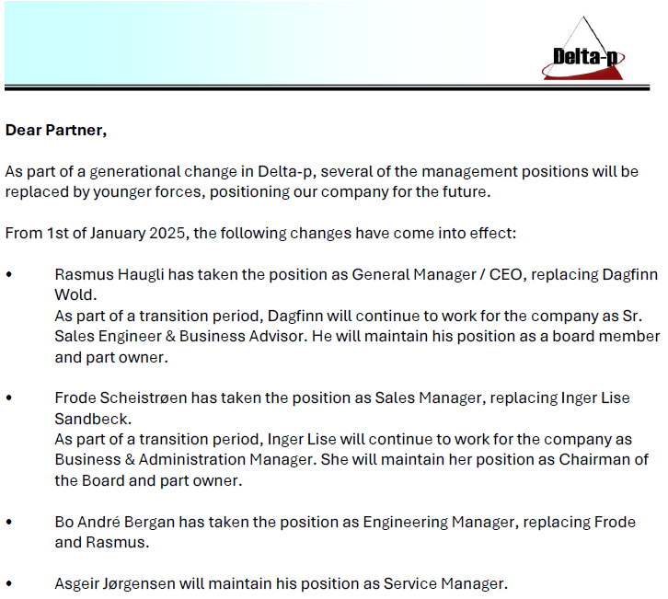Click the "Dear Partner," greeting

coord(56,130)
